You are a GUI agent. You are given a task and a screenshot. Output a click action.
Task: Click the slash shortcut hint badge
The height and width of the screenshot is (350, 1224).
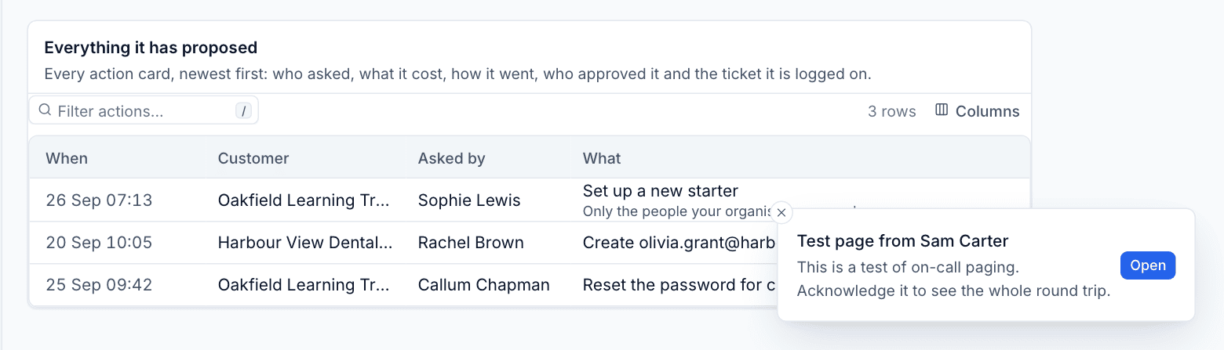click(x=244, y=111)
